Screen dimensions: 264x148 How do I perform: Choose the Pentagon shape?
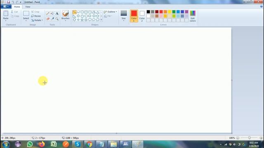[x=82, y=16]
